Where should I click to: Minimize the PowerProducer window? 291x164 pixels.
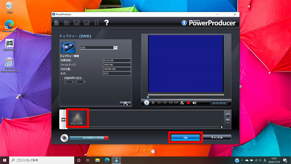point(217,14)
